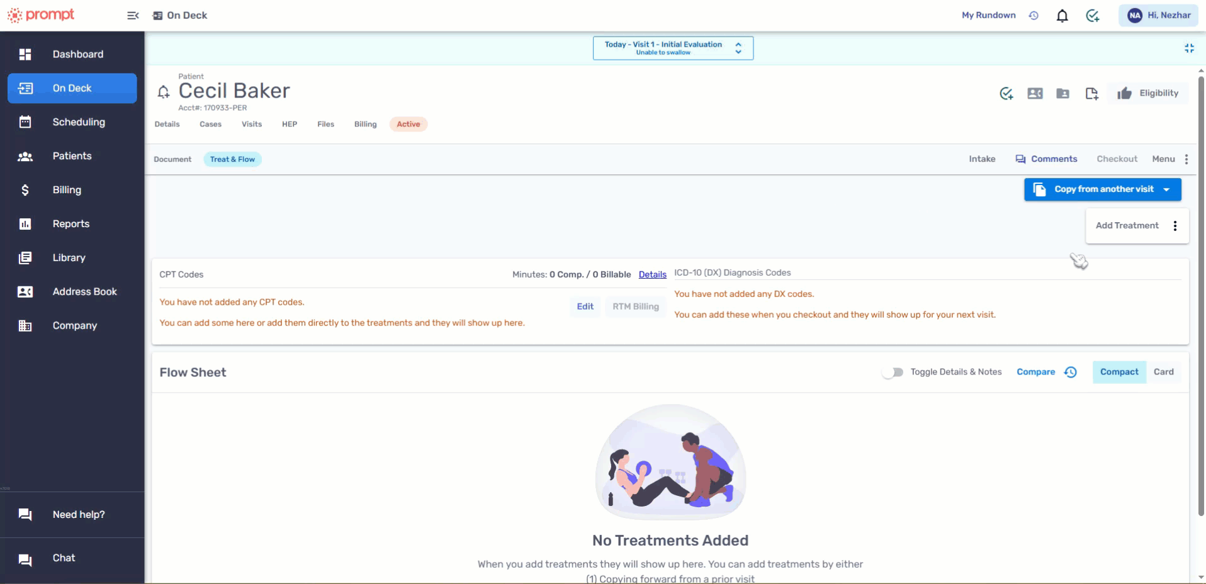Collapse the sidebar menu icon
Screen dimensions: 1206x584
coord(133,16)
